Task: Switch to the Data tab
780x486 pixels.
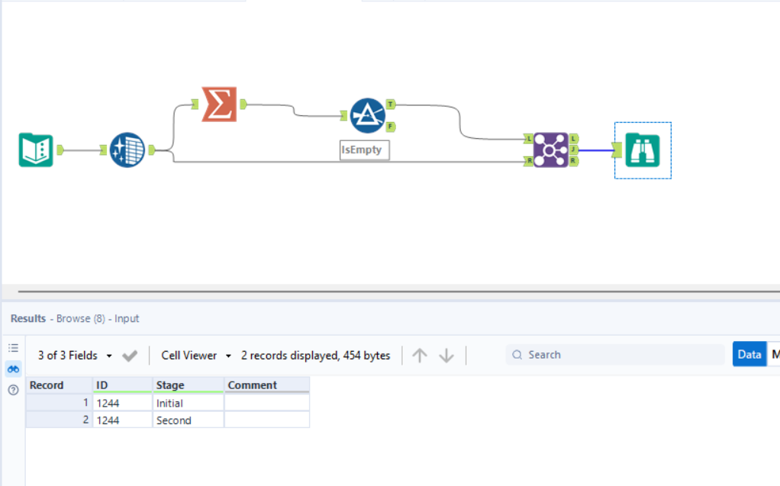Action: click(x=749, y=354)
